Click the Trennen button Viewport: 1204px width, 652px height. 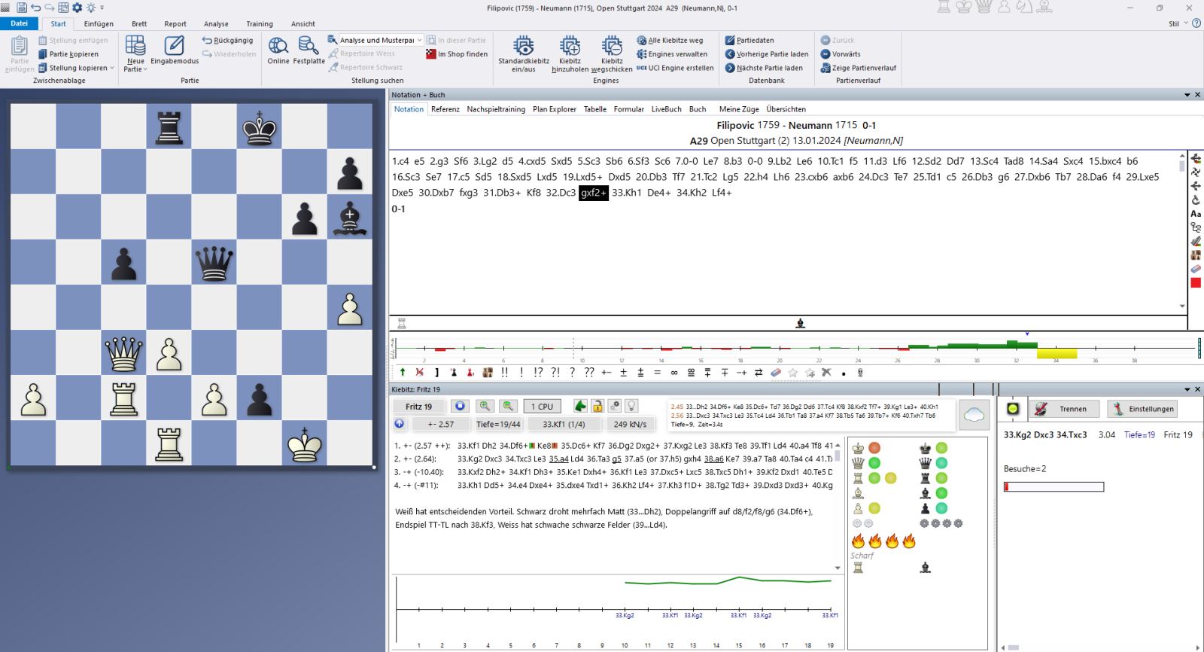1064,409
